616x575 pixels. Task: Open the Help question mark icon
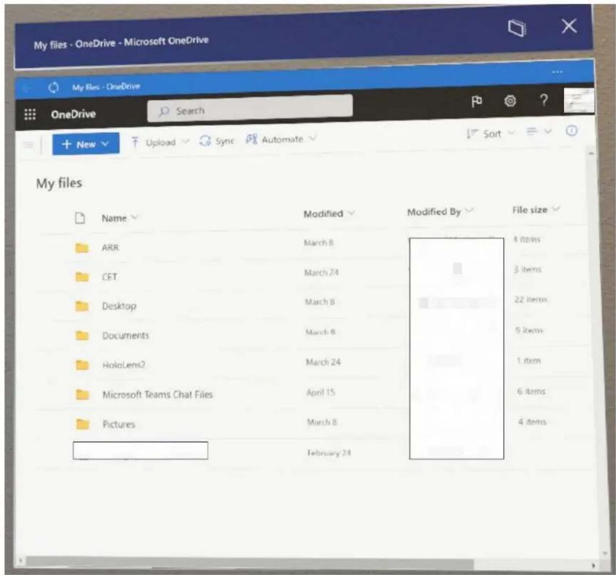[x=544, y=100]
